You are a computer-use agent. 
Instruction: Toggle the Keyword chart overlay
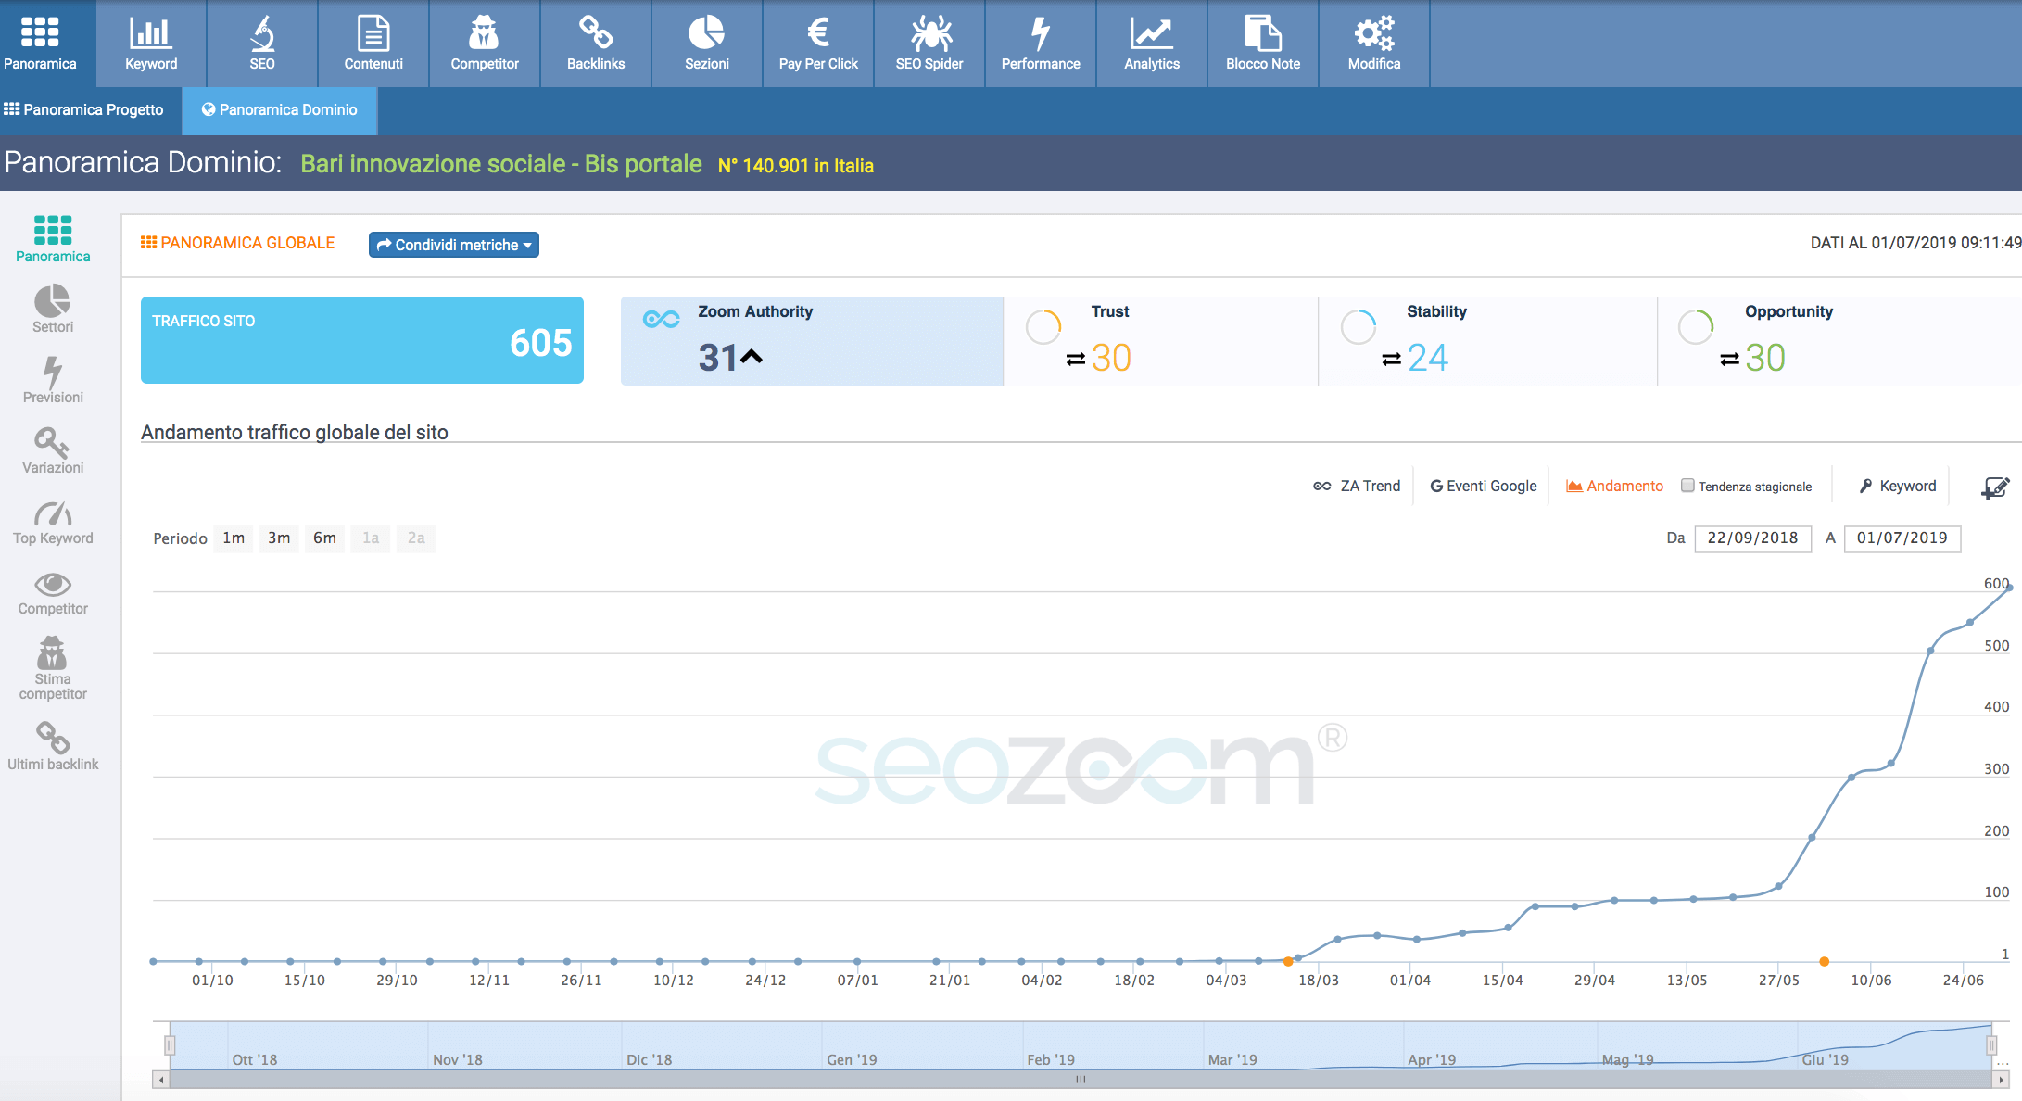1898,486
